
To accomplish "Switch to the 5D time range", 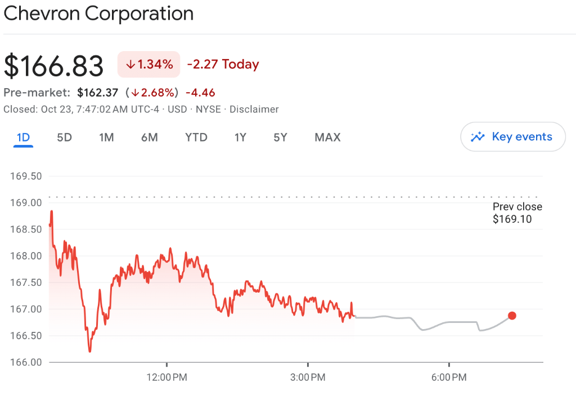I will 65,138.
